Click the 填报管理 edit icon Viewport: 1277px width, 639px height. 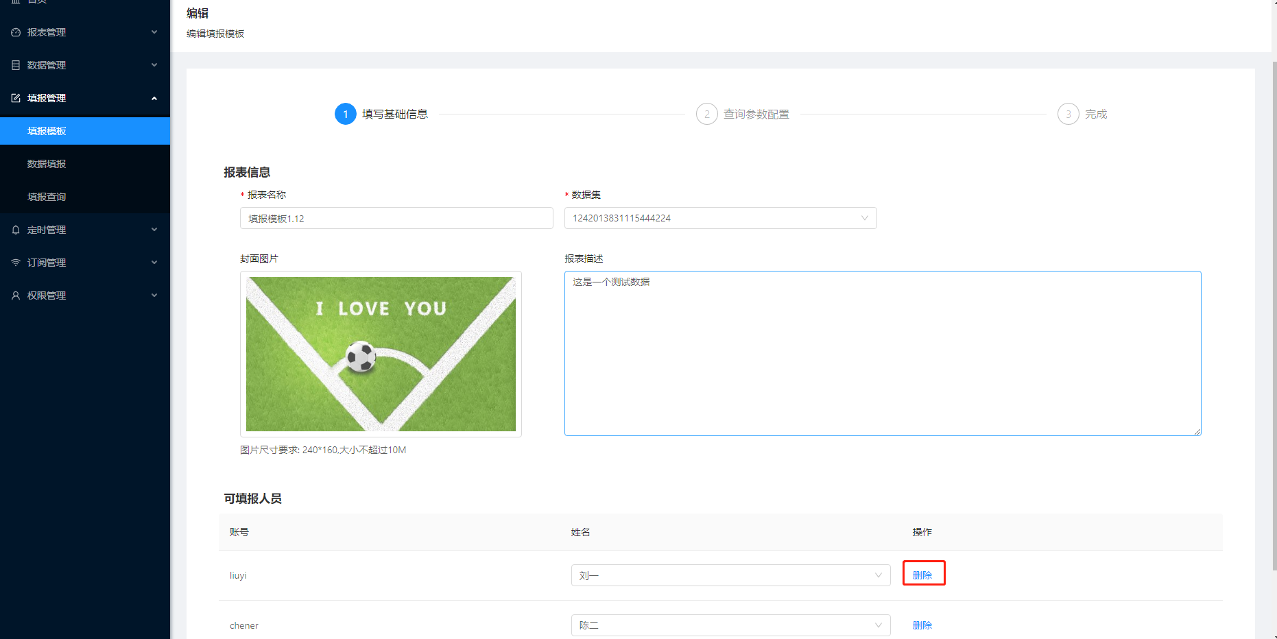click(x=16, y=98)
